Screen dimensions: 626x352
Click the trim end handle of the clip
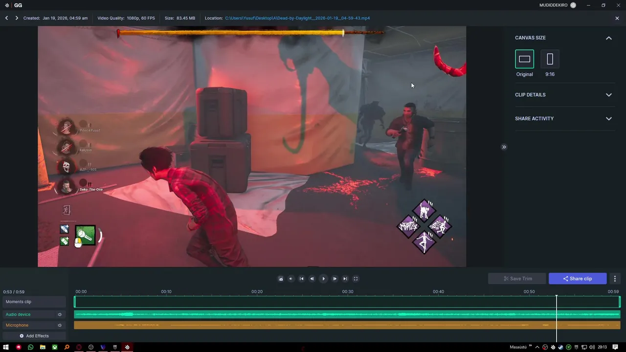coord(620,302)
